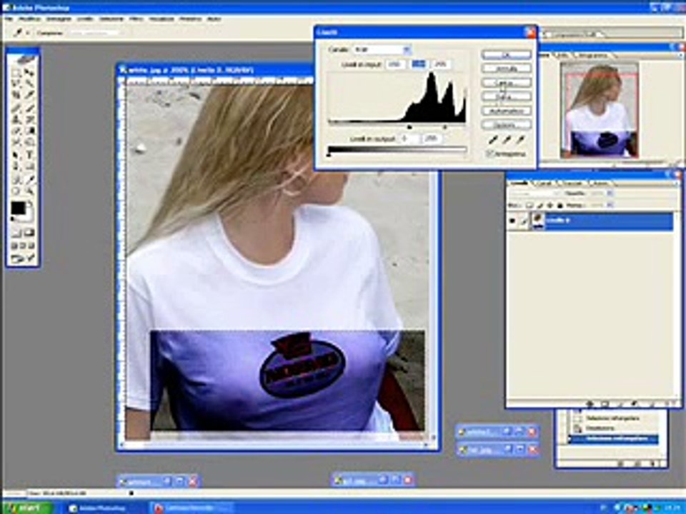This screenshot has width=686, height=514.
Task: Select the Hand tool
Action: [x=16, y=191]
